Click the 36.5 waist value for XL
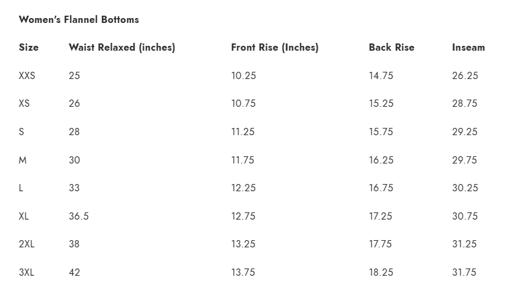This screenshot has height=292, width=507. click(78, 216)
